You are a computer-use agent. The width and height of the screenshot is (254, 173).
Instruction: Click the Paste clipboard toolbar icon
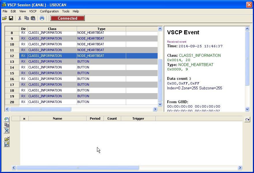coord(33,18)
